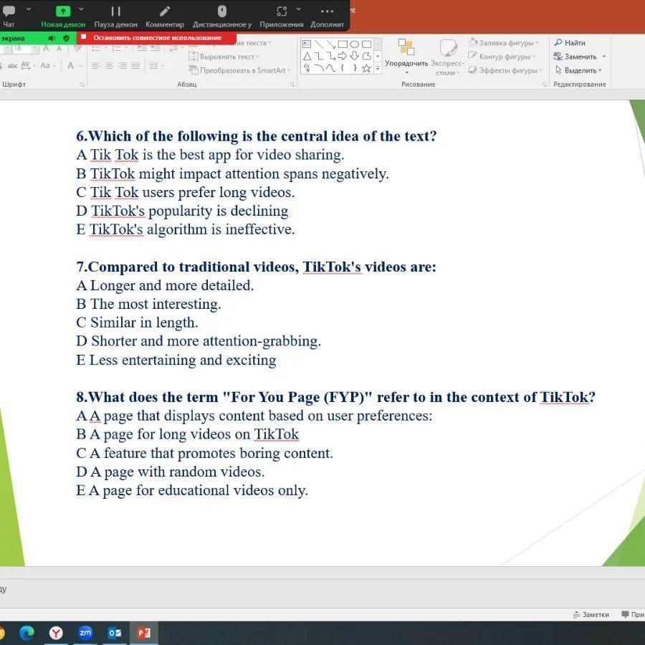Click Align Text (Выровнять текст)

pyautogui.click(x=224, y=57)
